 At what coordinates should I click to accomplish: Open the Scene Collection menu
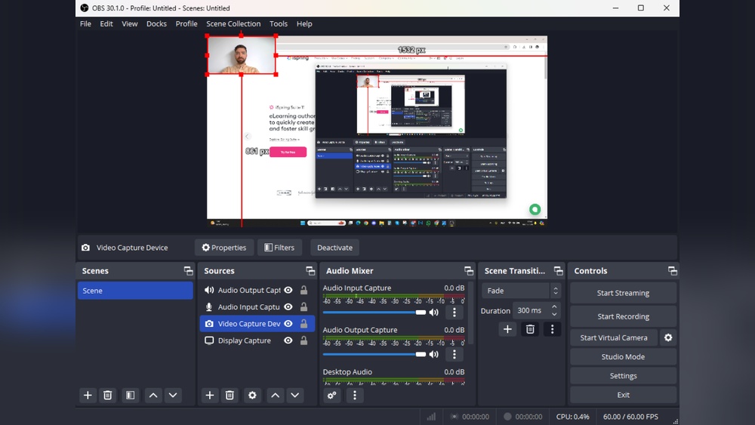click(233, 23)
